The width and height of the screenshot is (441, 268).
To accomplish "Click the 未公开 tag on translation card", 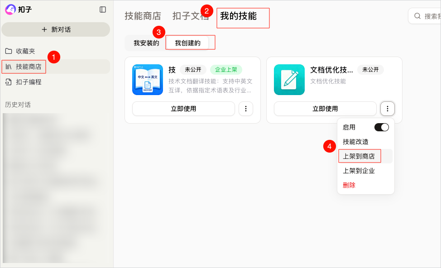I will point(193,70).
